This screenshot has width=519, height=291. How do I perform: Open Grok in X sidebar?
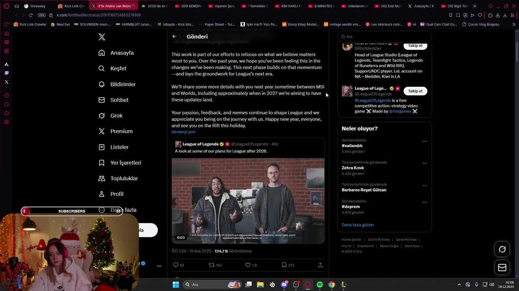(110, 116)
